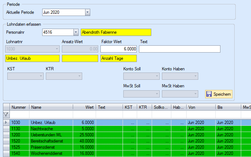Click the yellow Abendroth Fabienne name field
Viewport: 251px width, 157px height.
coord(116,32)
